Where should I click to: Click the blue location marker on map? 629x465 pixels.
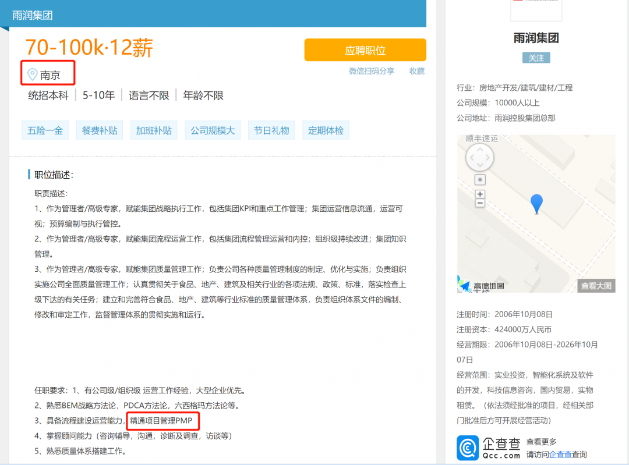(536, 204)
